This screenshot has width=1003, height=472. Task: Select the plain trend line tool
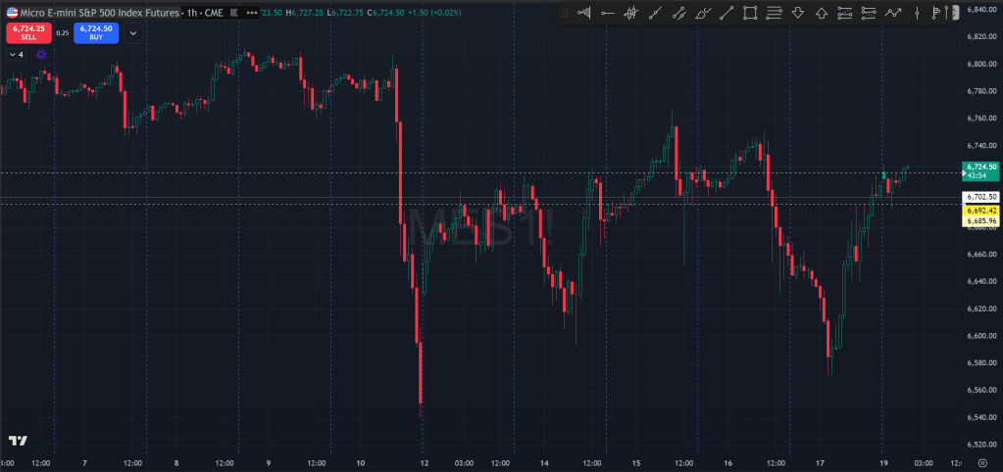727,13
